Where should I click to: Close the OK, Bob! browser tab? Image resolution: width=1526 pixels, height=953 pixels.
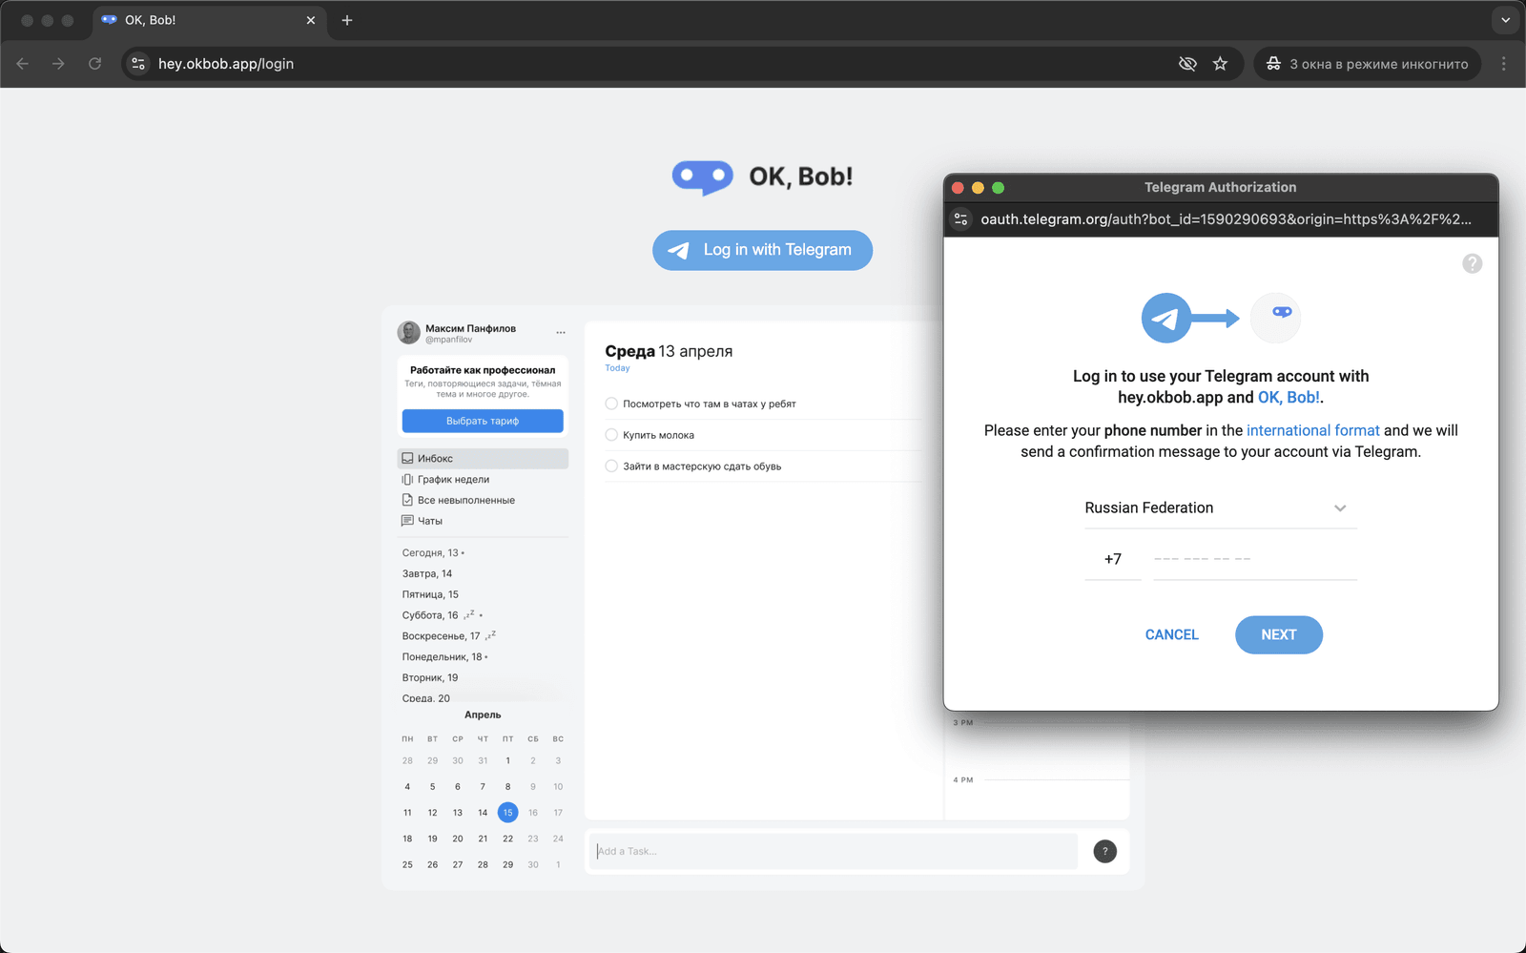tap(311, 20)
